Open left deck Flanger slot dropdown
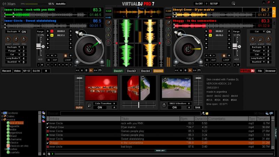Viewport: 279px width, 157px height. pyautogui.click(x=13, y=51)
